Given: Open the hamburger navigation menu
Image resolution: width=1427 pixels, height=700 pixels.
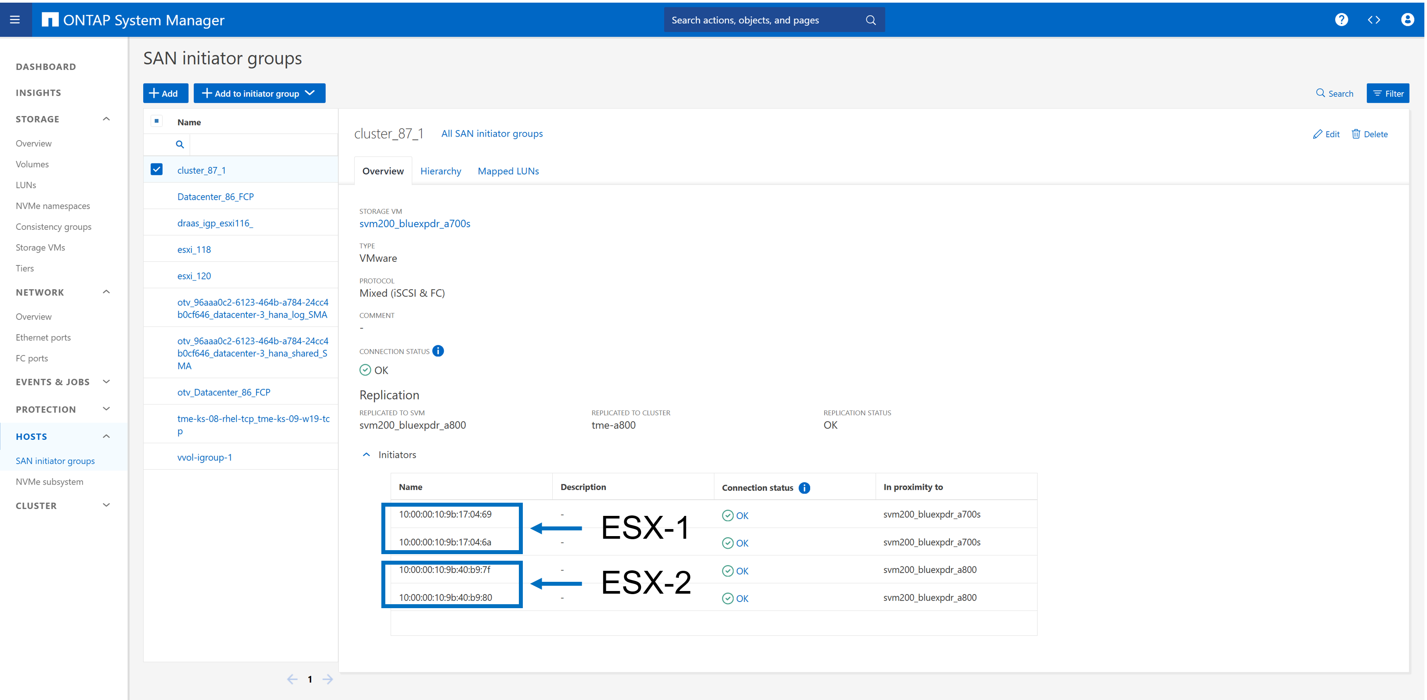Looking at the screenshot, I should tap(15, 20).
